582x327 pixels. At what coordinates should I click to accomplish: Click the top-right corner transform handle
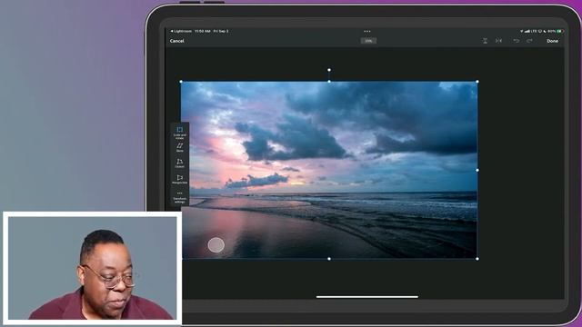pyautogui.click(x=477, y=82)
